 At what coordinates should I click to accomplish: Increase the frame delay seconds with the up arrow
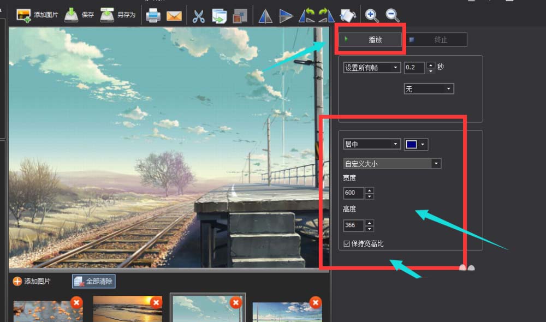pyautogui.click(x=431, y=65)
